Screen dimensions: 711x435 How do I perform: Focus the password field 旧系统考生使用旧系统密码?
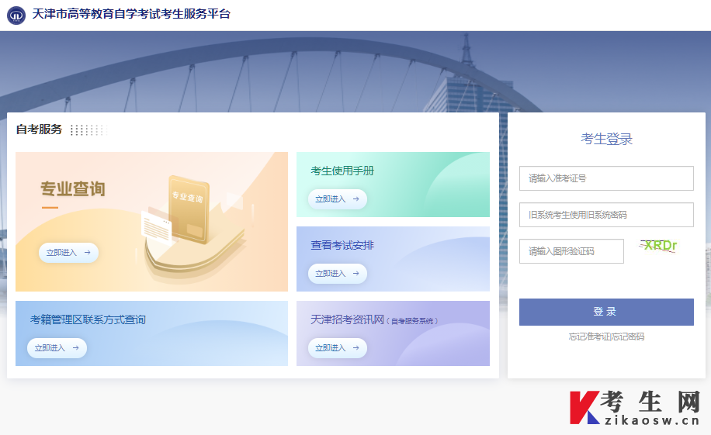coord(606,215)
